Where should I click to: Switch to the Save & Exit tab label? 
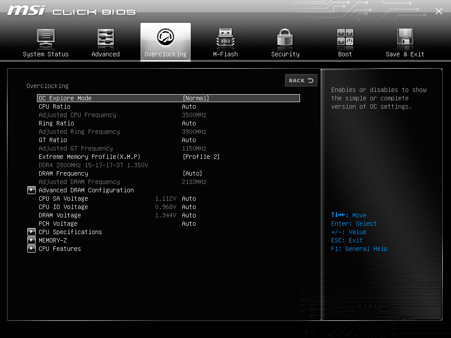405,54
